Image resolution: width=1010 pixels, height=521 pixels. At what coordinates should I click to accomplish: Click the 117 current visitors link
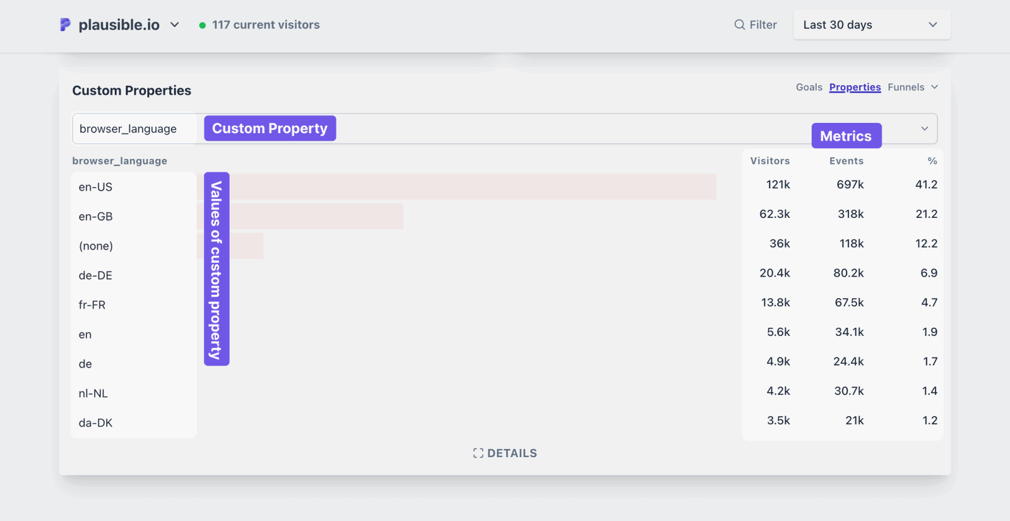click(x=266, y=25)
